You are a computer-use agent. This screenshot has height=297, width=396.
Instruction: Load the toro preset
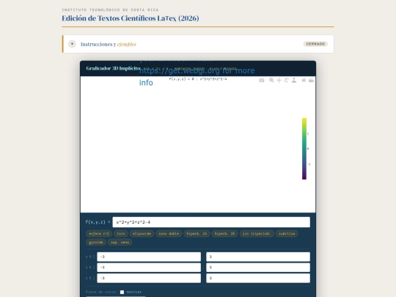pos(121,234)
